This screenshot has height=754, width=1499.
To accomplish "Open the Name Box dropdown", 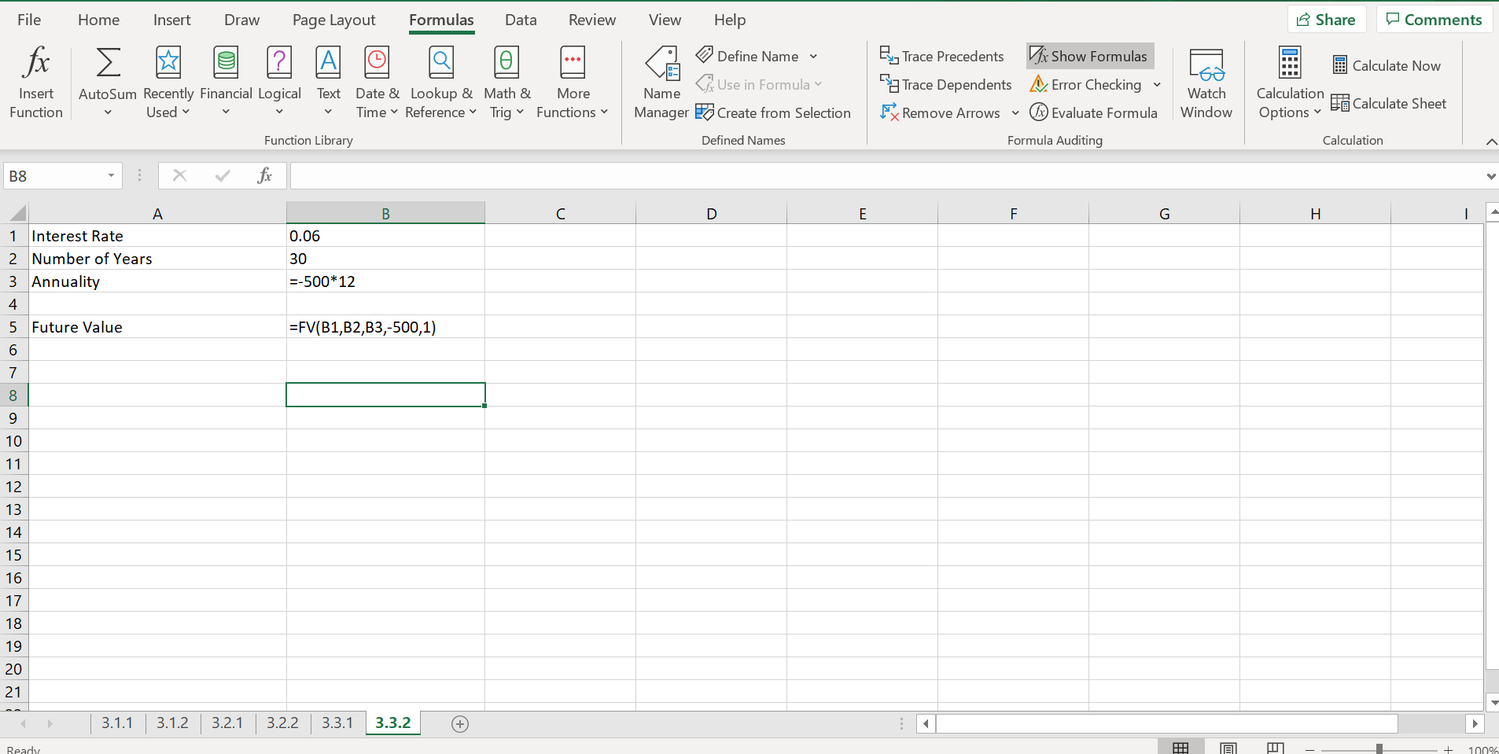I will tap(111, 175).
